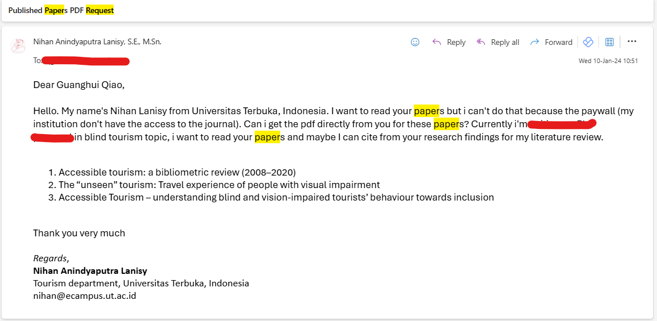Click the Reply arrow button
The width and height of the screenshot is (657, 321).
coord(448,42)
